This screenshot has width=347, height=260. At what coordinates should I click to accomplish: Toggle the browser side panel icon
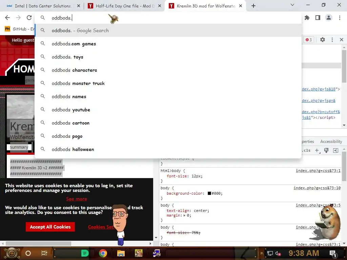pyautogui.click(x=318, y=18)
